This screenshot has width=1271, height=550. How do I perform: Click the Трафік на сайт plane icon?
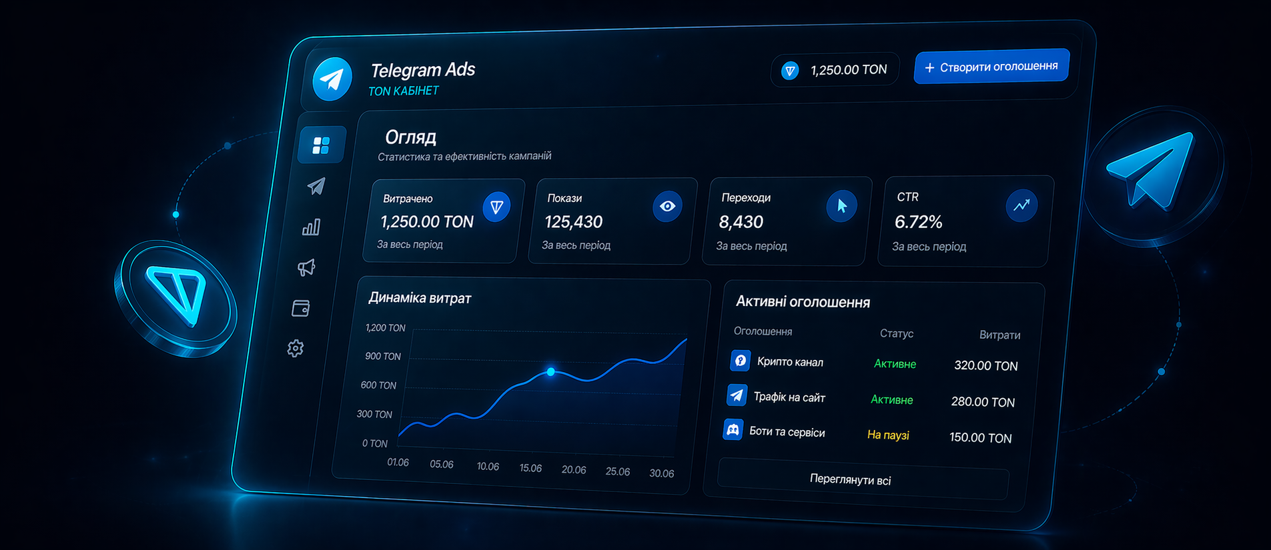pos(737,395)
